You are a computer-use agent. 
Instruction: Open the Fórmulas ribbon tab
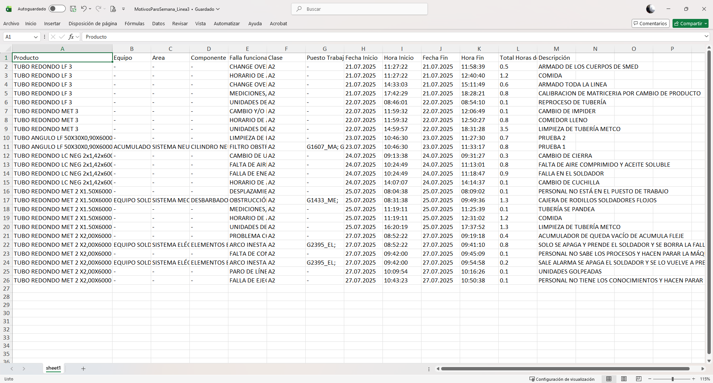coord(134,23)
